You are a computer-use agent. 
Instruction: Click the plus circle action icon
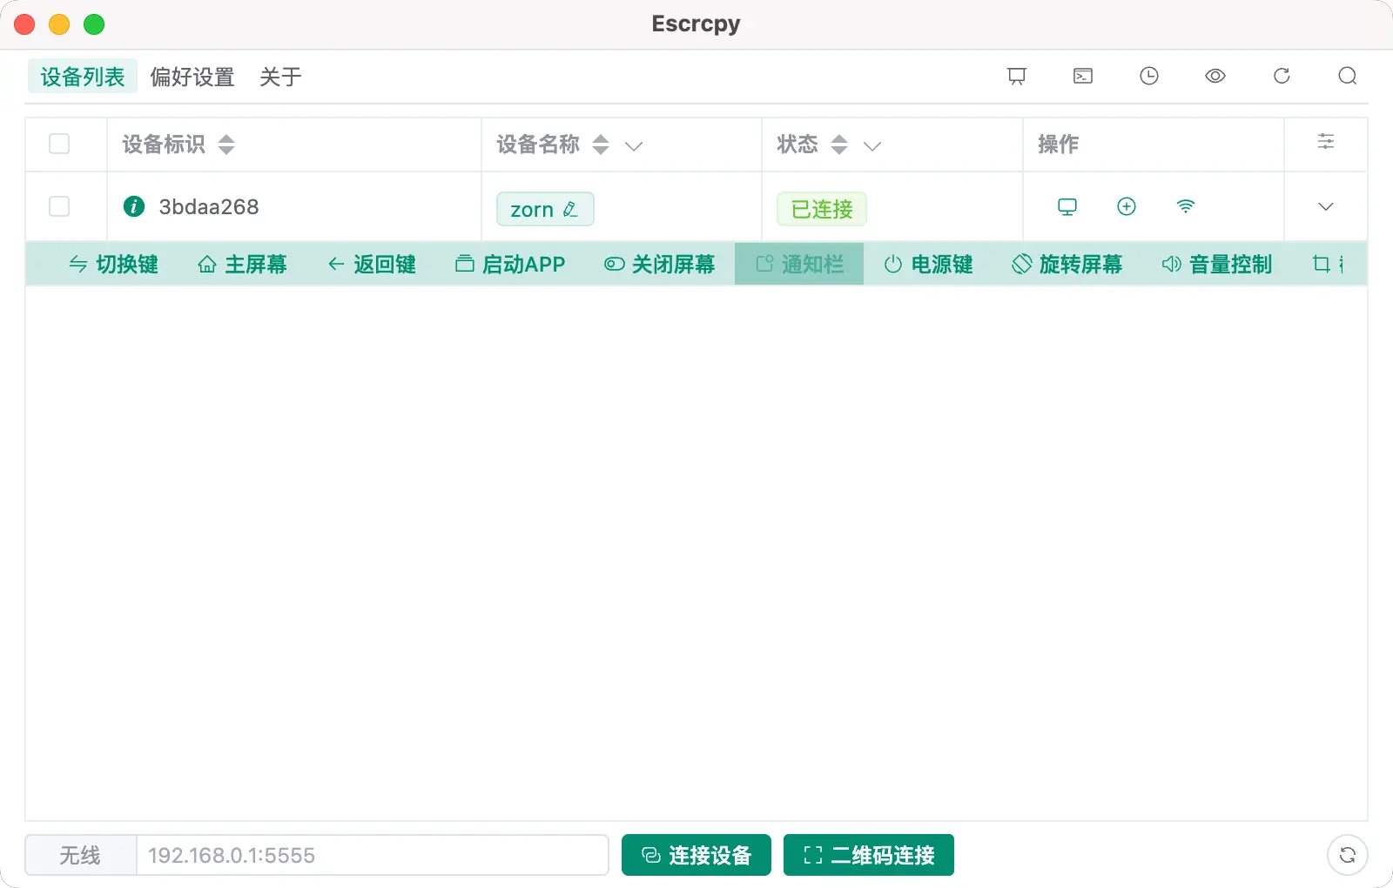coord(1127,206)
